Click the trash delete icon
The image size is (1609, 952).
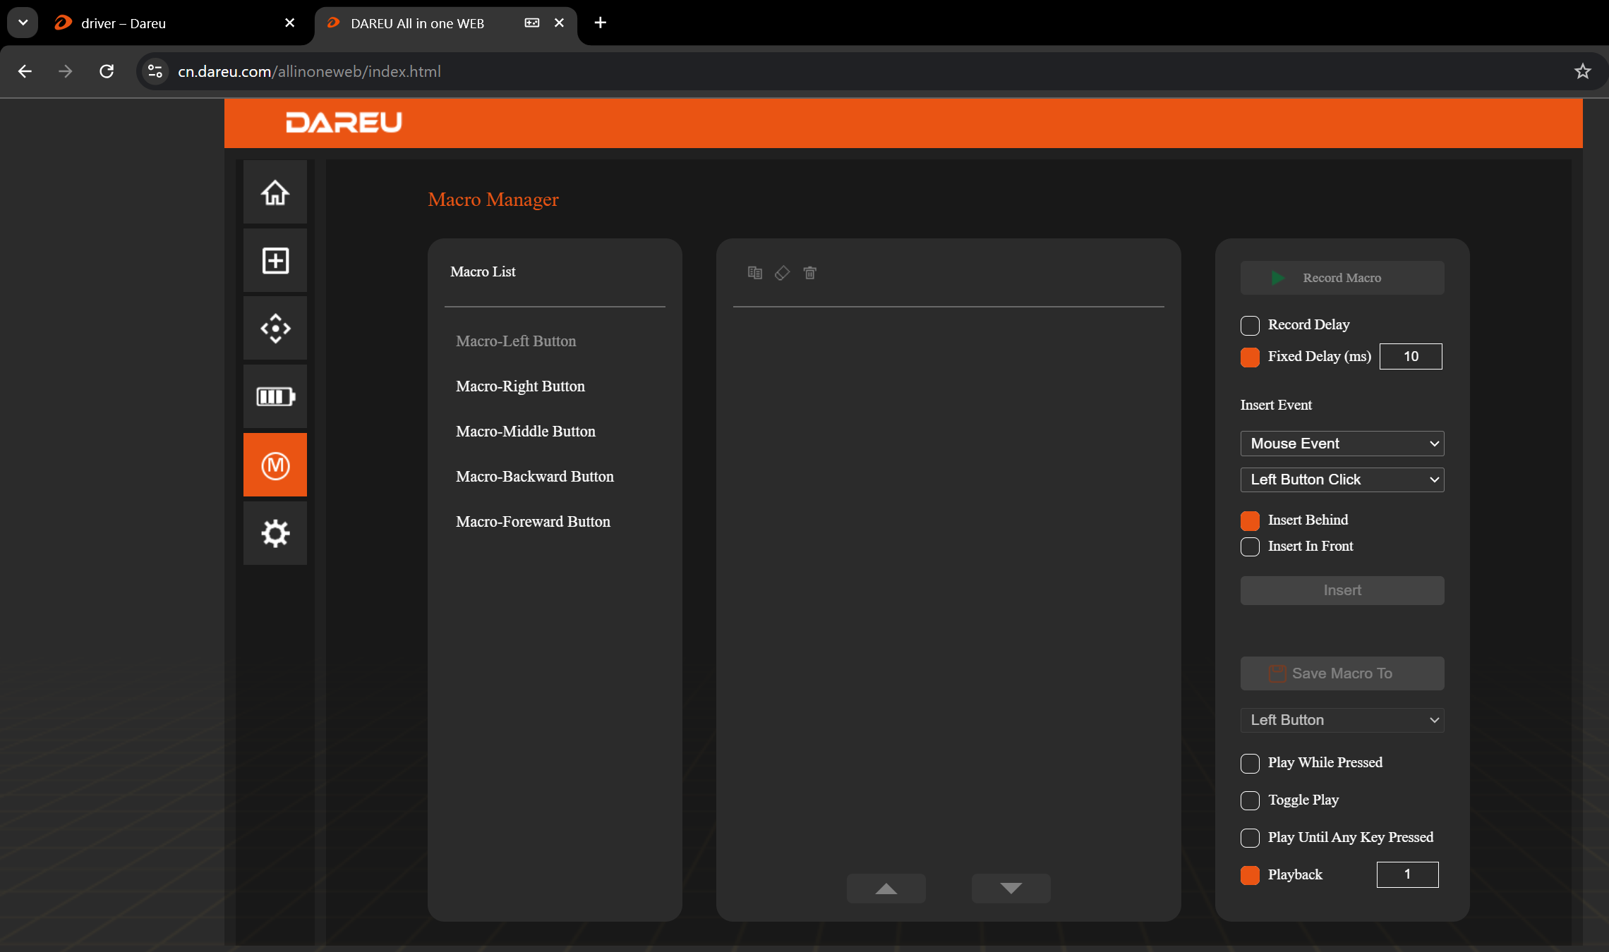click(809, 273)
